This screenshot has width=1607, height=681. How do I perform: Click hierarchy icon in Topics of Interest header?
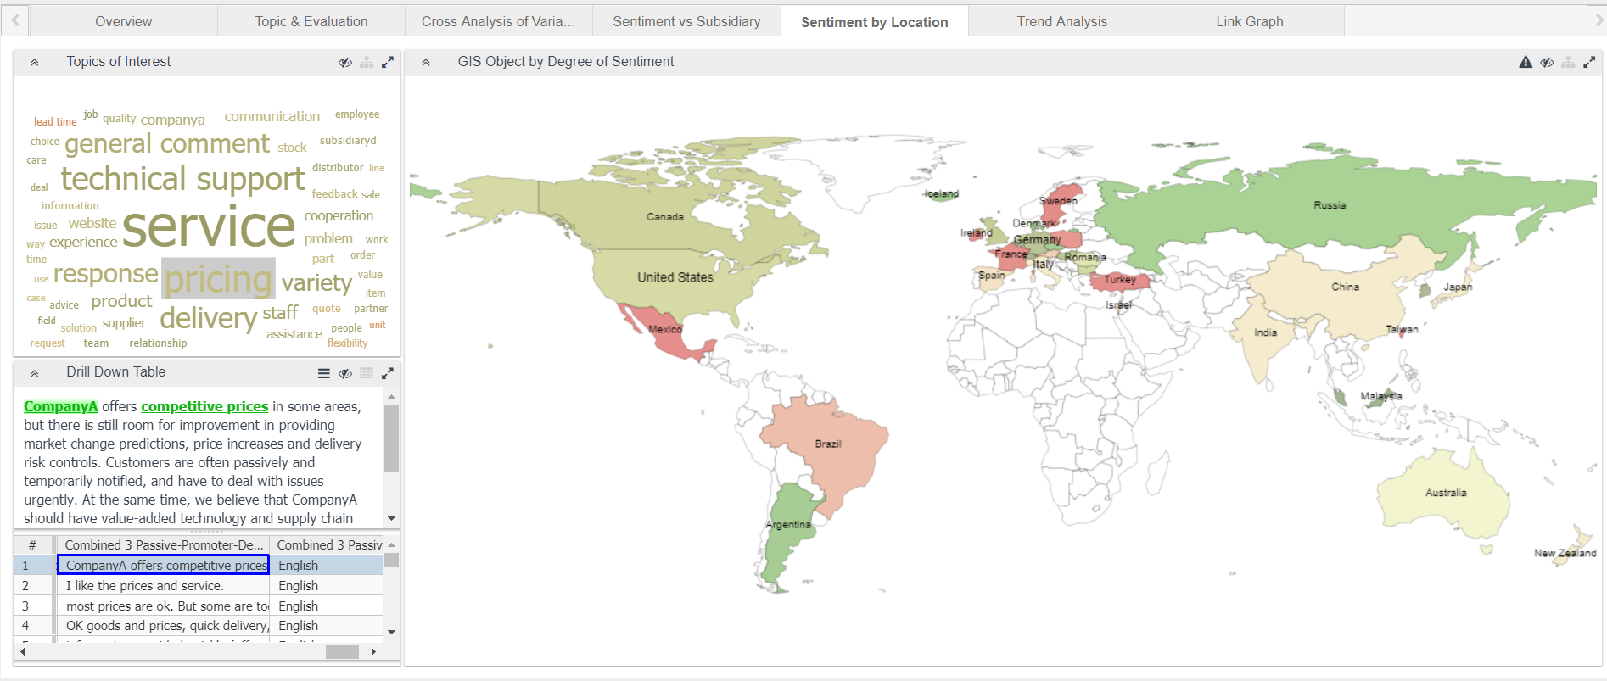pos(367,62)
